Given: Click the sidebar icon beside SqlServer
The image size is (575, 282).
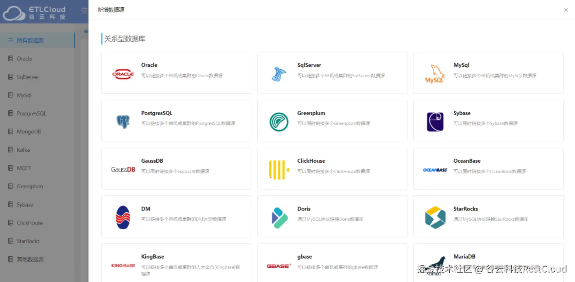Looking at the screenshot, I should pos(11,77).
